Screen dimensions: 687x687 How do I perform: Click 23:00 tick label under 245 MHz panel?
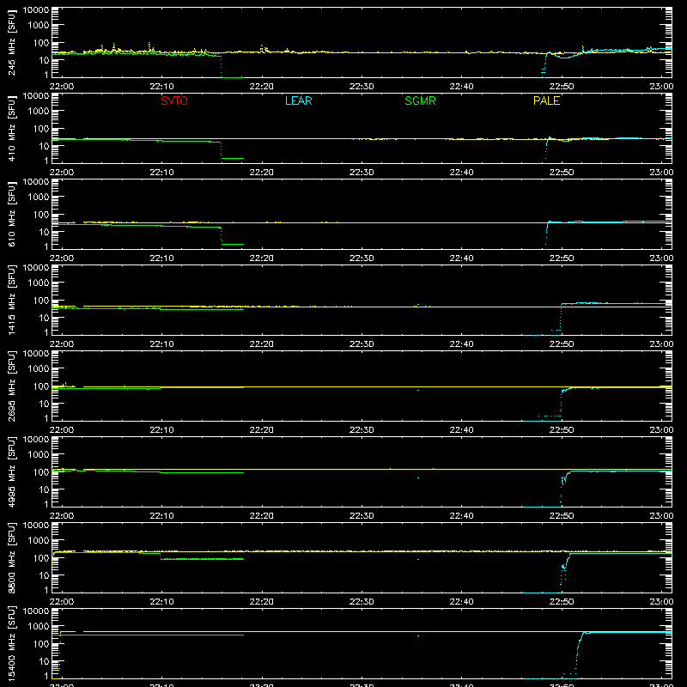click(x=661, y=87)
